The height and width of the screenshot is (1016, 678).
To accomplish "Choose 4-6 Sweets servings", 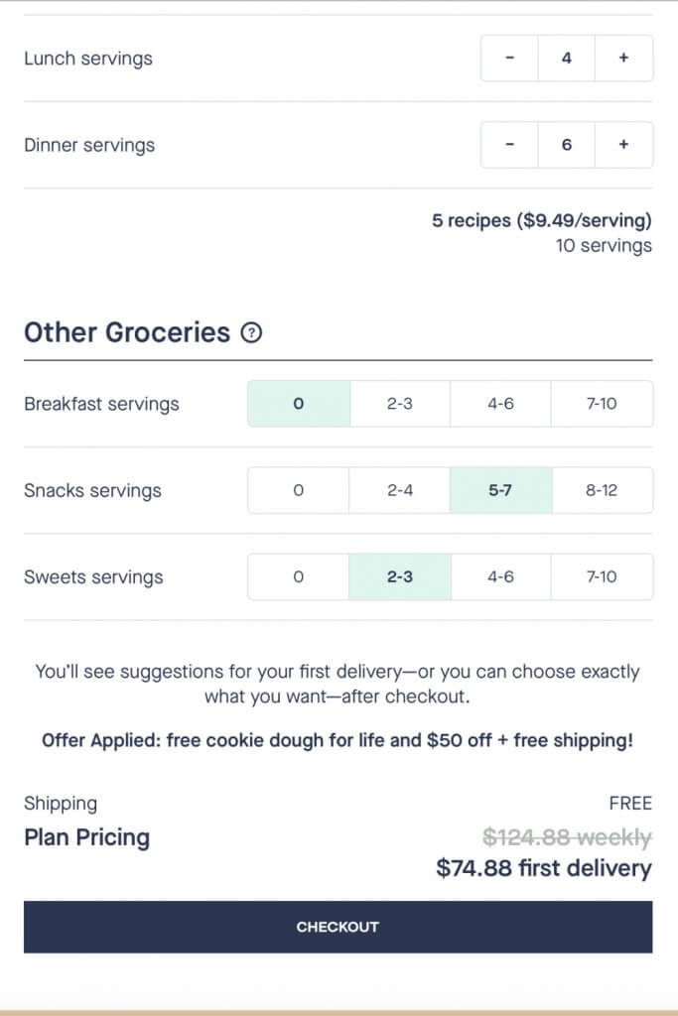I will coord(500,576).
